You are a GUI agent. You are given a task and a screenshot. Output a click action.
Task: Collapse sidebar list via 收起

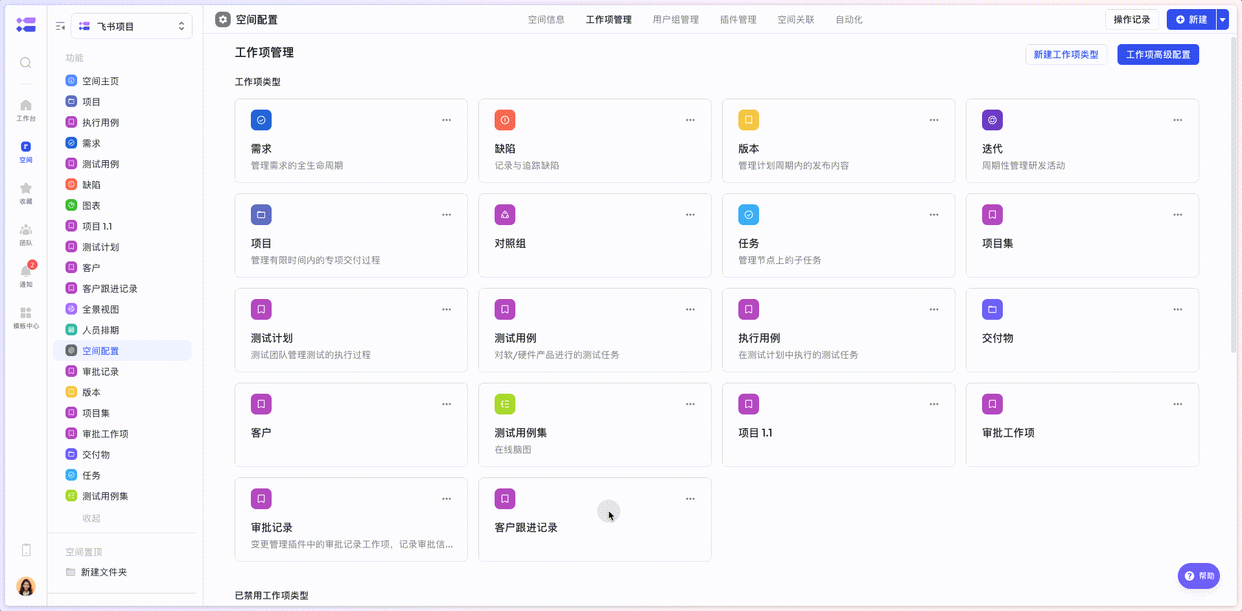click(91, 518)
